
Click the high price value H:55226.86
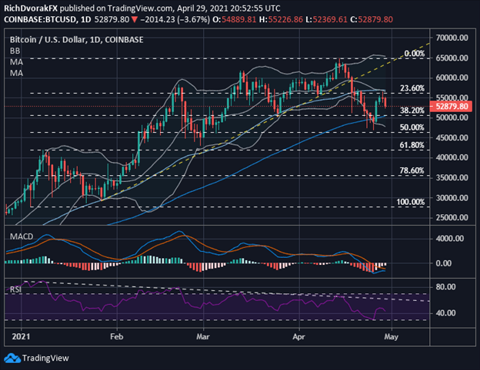click(x=281, y=19)
